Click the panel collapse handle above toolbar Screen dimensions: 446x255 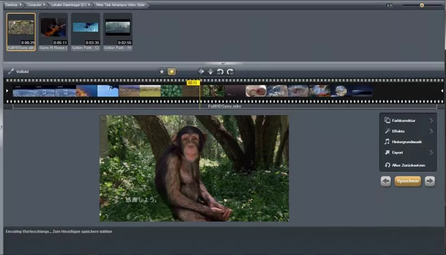point(224,63)
